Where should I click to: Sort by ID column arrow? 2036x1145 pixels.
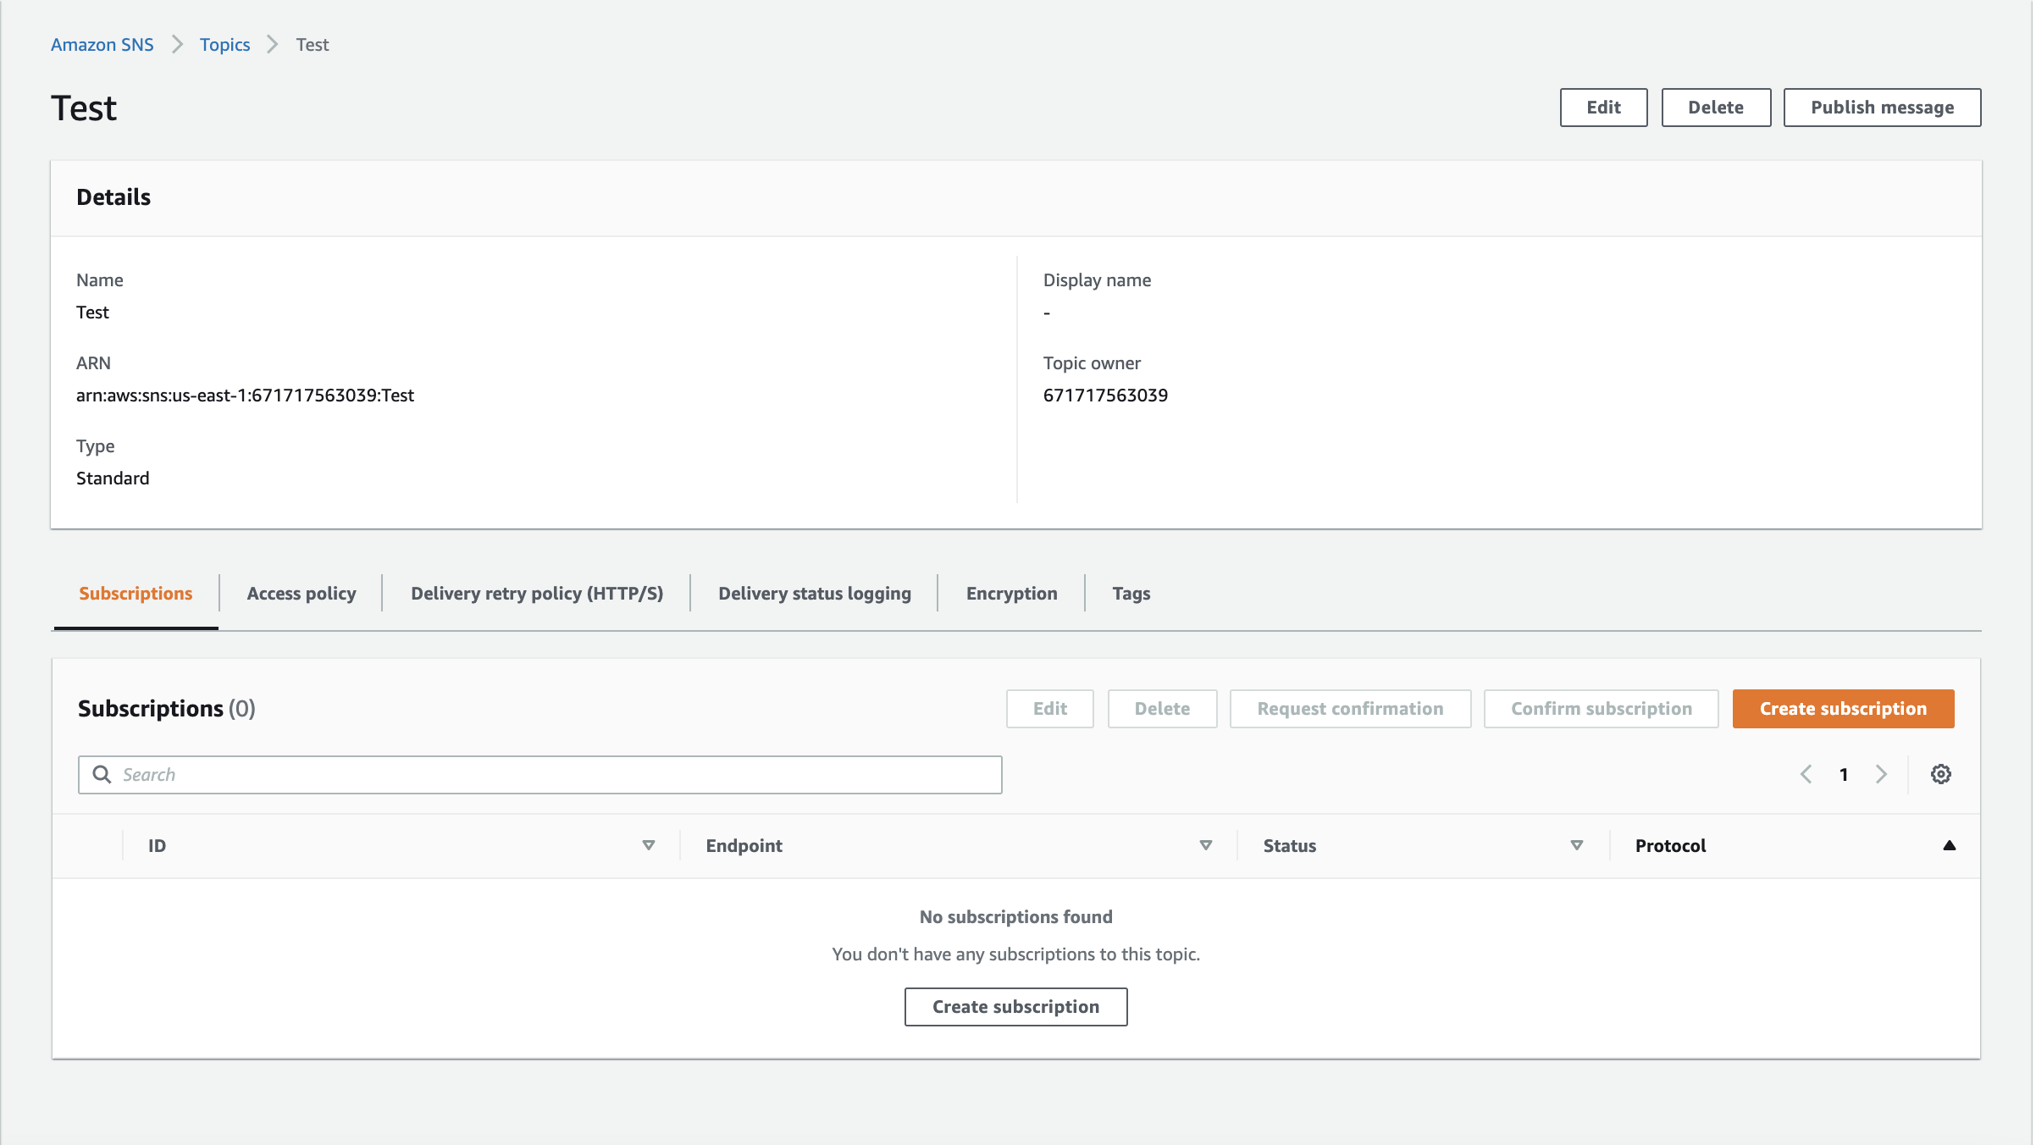coord(649,845)
